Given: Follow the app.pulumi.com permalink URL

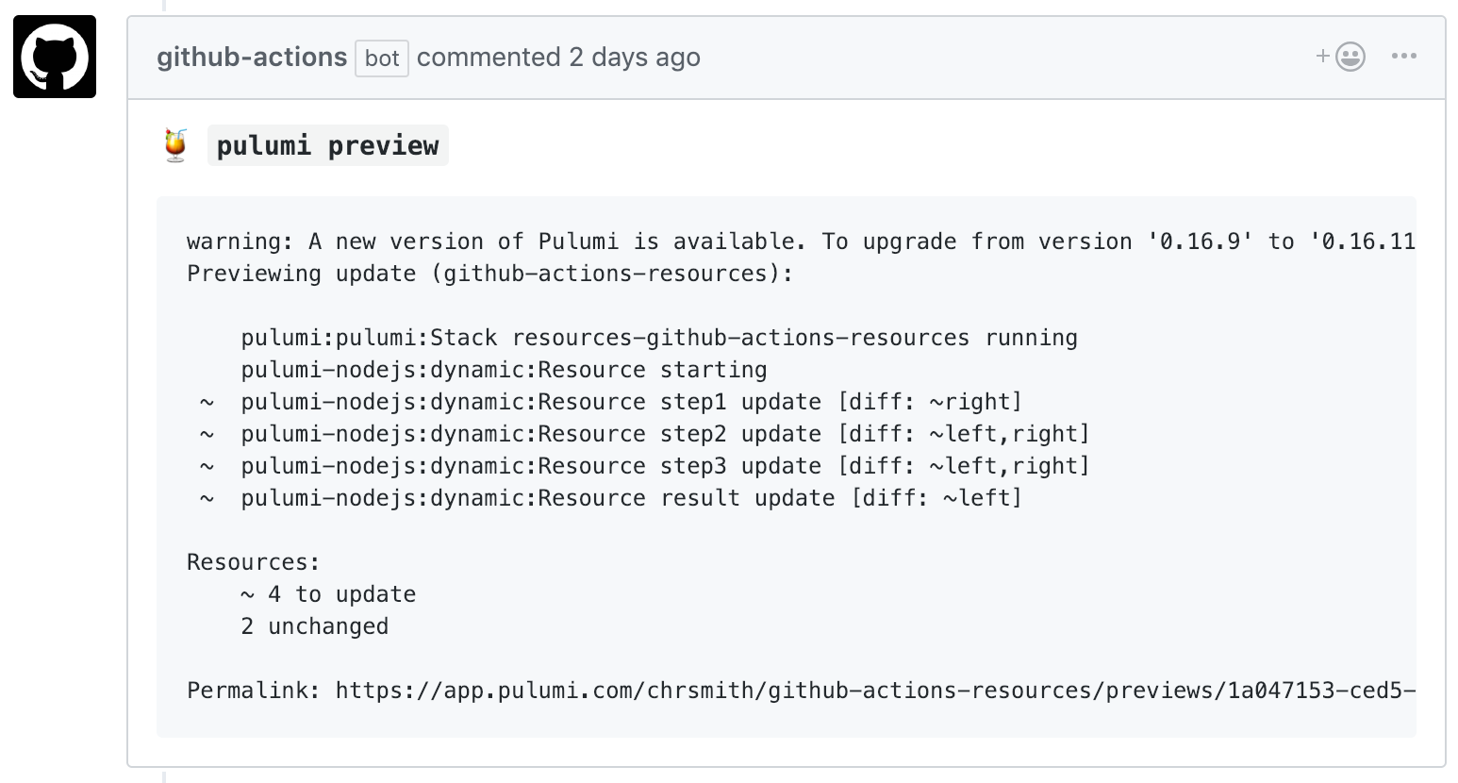Looking at the screenshot, I should [849, 690].
